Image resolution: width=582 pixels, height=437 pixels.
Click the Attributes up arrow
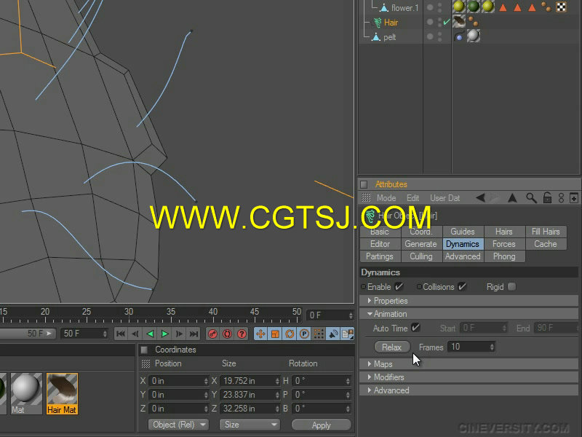[x=513, y=198]
